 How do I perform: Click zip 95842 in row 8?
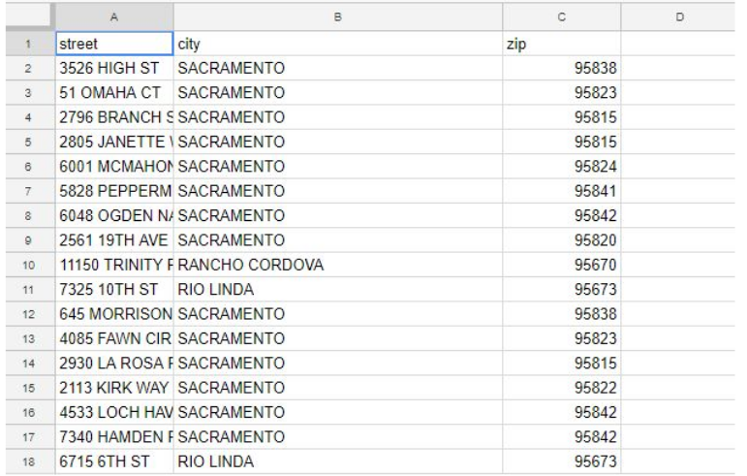point(562,216)
